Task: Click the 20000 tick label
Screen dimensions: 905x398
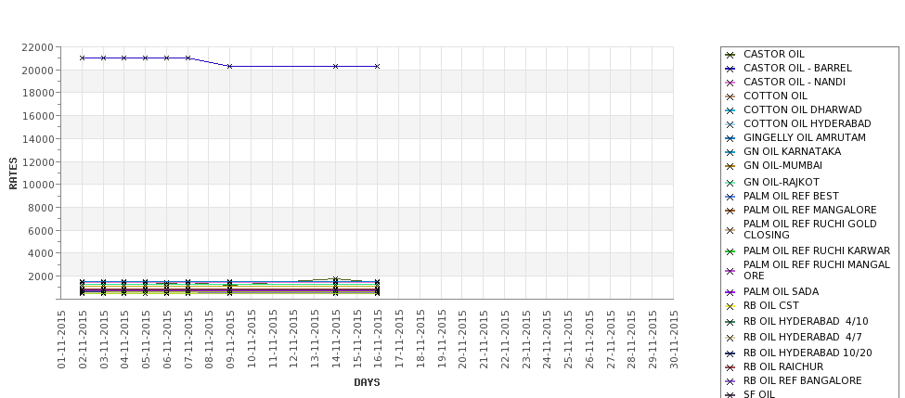Action: coord(38,71)
